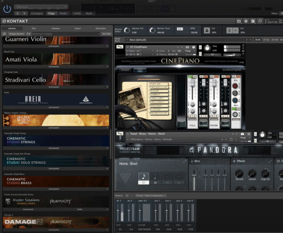
Task: Switch to Database browser tab
Action: [56, 28]
